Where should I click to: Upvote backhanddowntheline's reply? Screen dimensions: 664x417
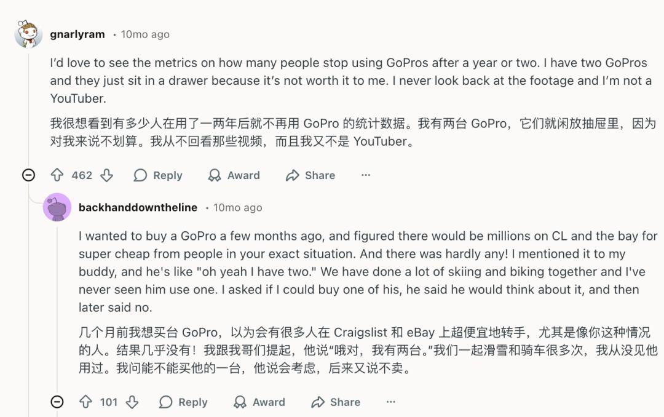(86, 402)
